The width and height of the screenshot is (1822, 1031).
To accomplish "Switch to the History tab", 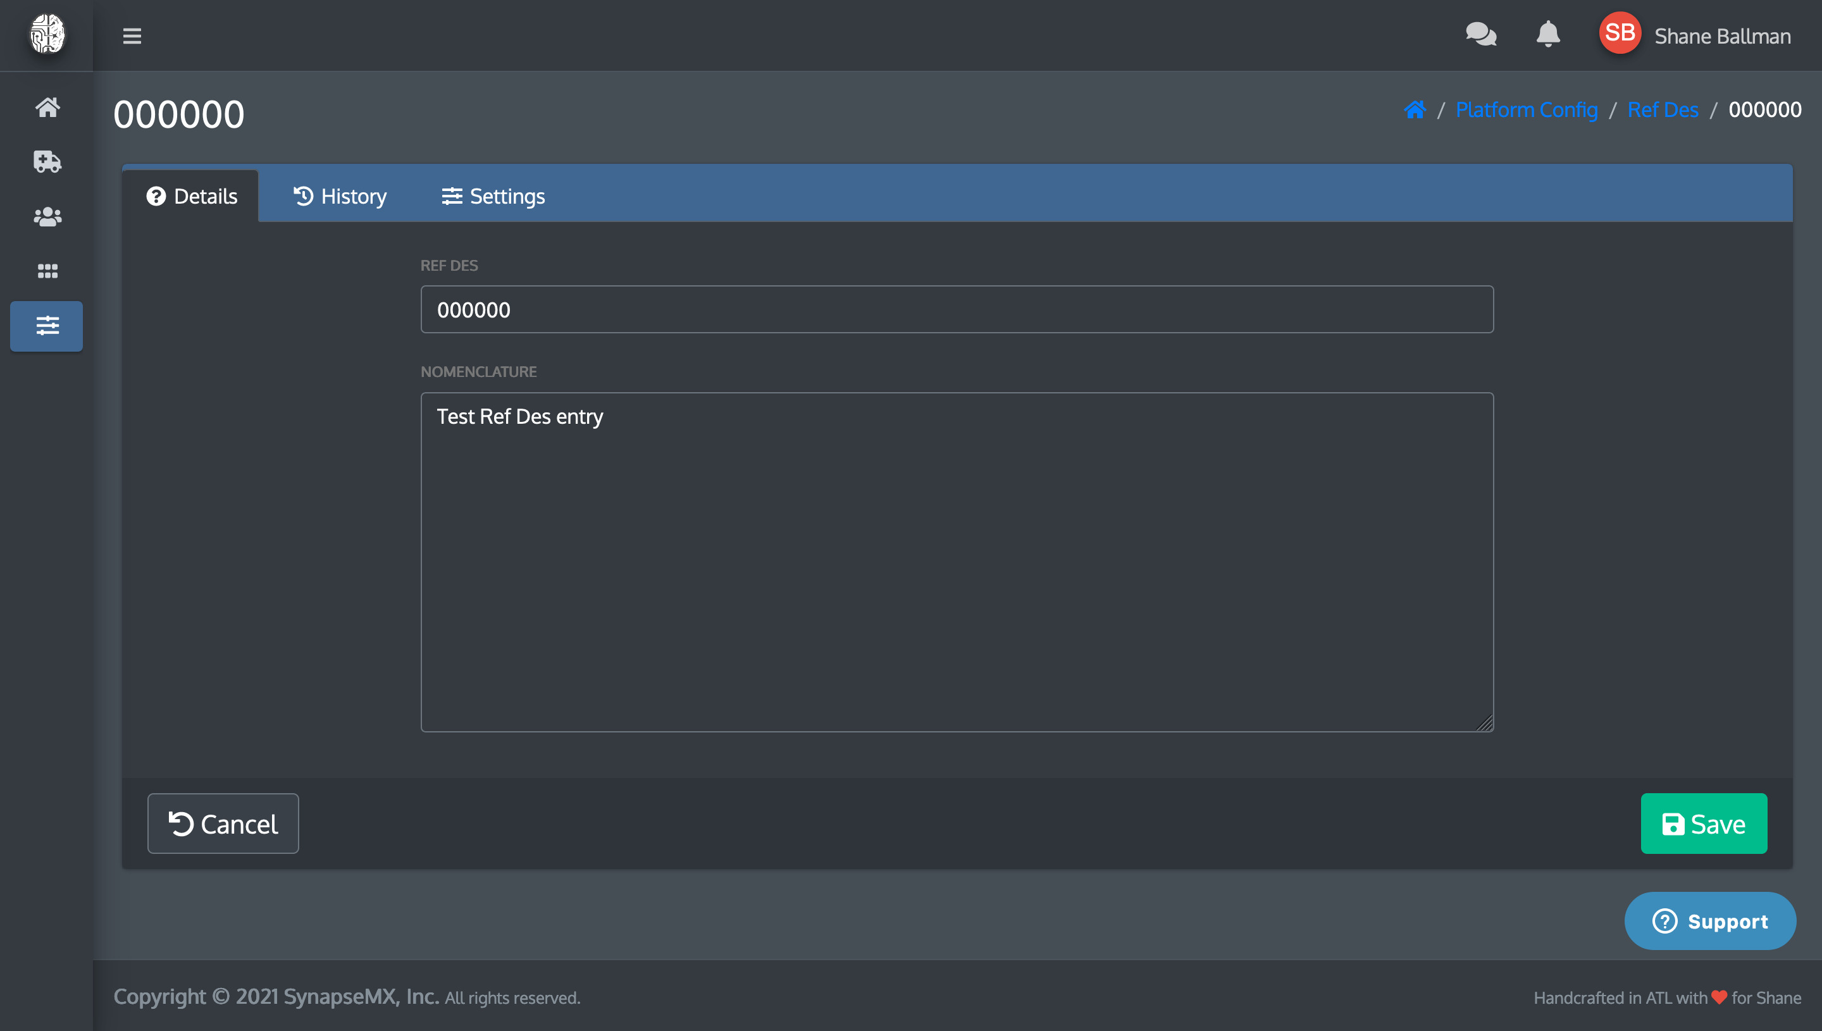I will pos(340,196).
